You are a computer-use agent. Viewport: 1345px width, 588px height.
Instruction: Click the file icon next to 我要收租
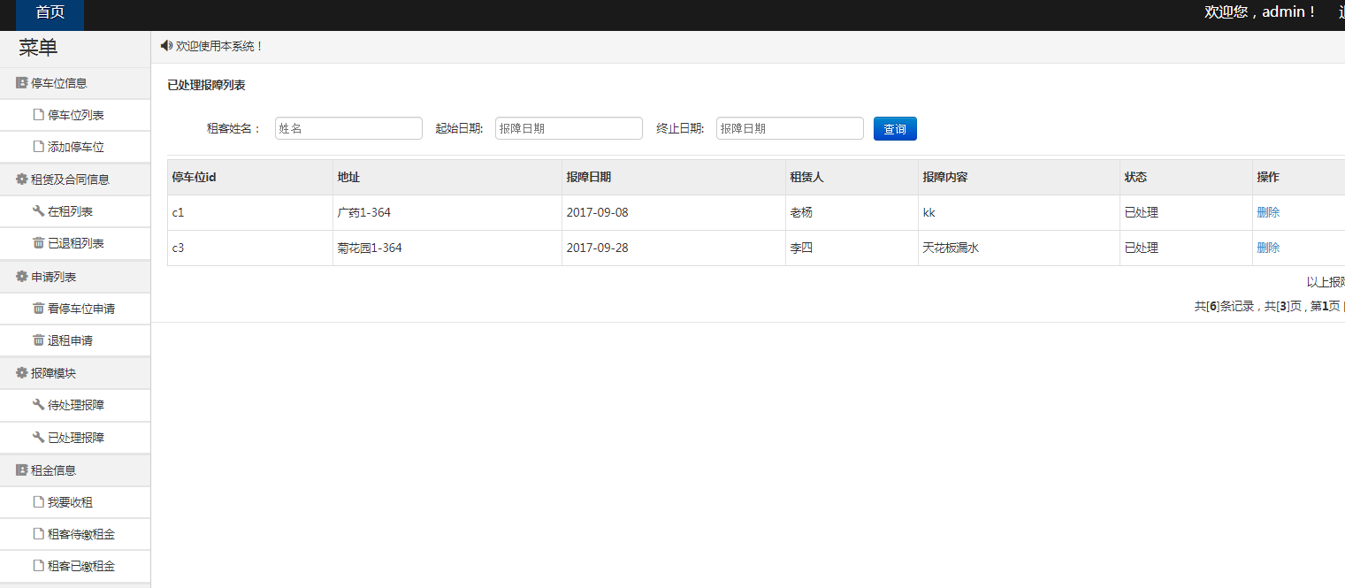38,502
